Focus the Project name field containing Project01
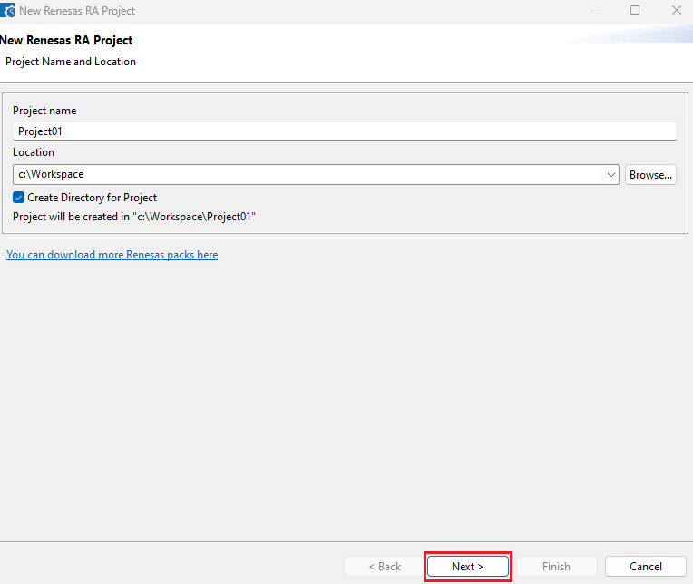Image resolution: width=693 pixels, height=584 pixels. [x=345, y=131]
